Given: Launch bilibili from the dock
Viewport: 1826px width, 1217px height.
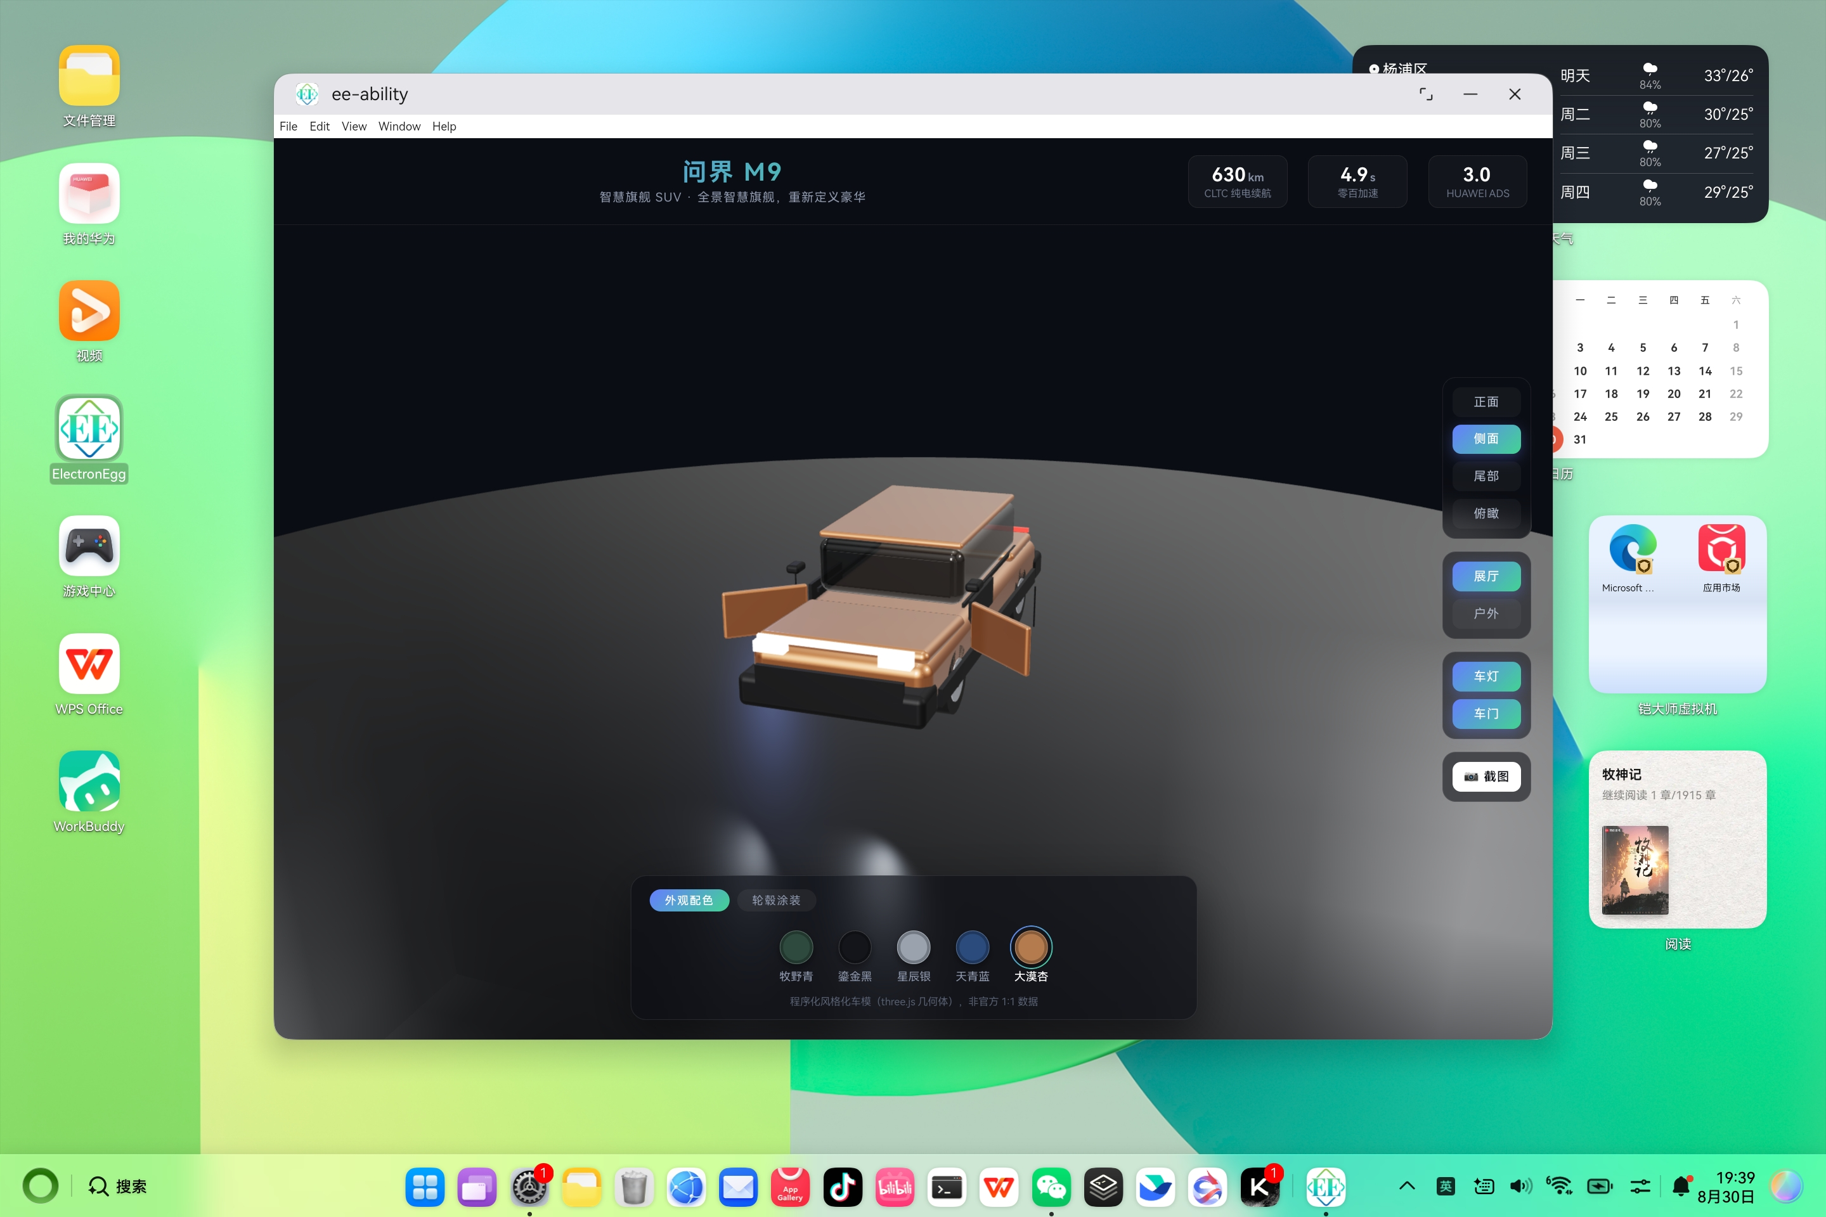Looking at the screenshot, I should pyautogui.click(x=895, y=1187).
